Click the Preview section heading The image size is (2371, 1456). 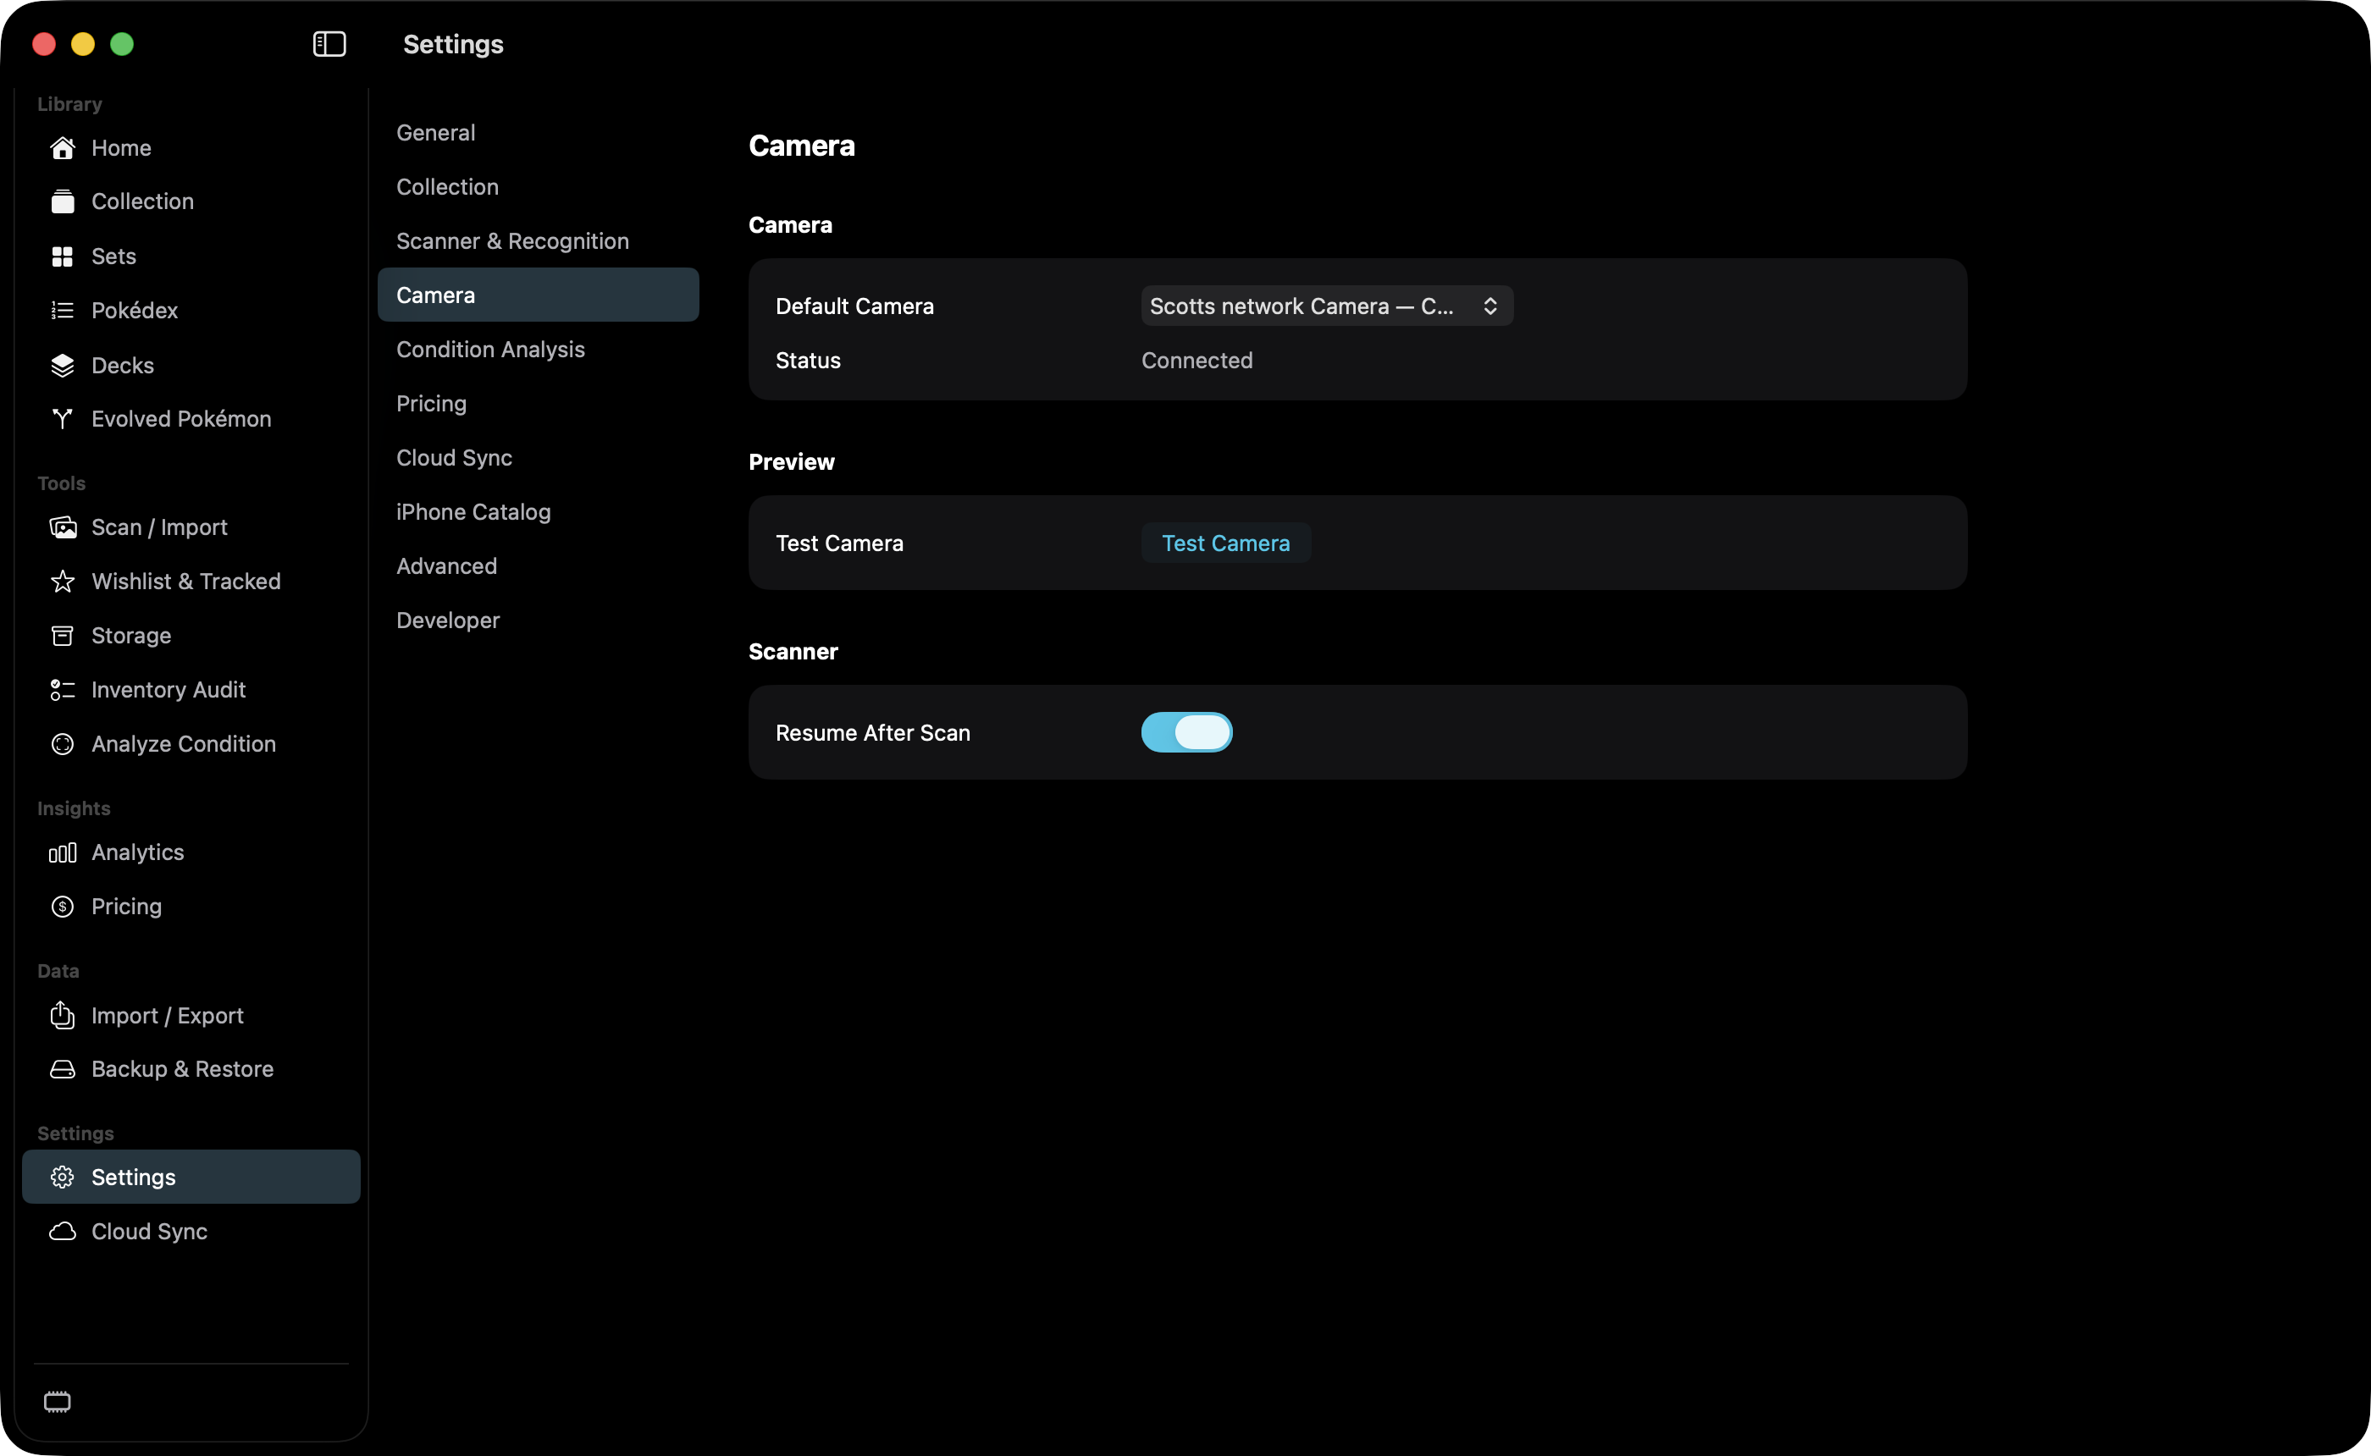tap(792, 462)
